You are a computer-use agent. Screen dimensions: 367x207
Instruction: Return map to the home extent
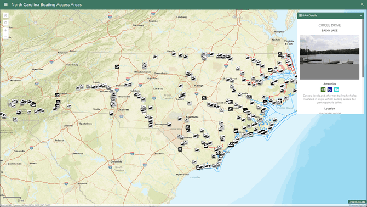[x=5, y=15]
